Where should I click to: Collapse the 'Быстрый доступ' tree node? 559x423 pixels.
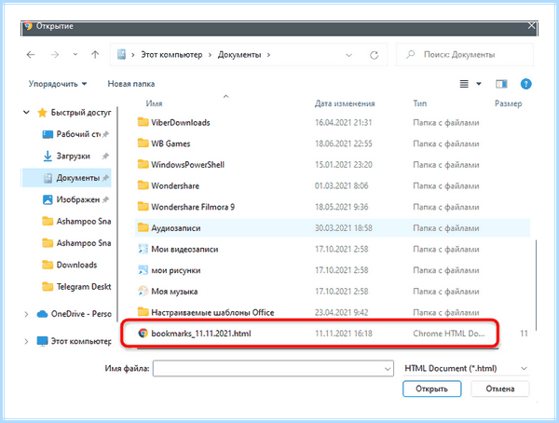tap(26, 113)
